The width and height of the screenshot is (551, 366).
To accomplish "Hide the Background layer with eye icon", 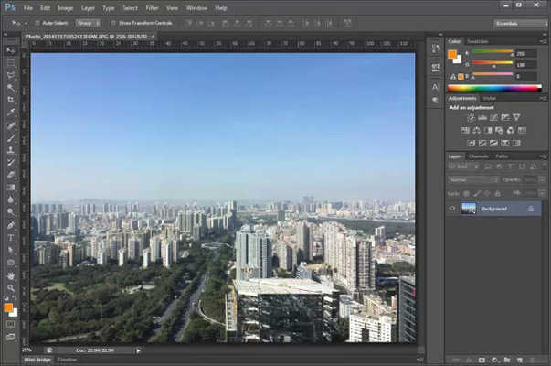I will tap(452, 209).
